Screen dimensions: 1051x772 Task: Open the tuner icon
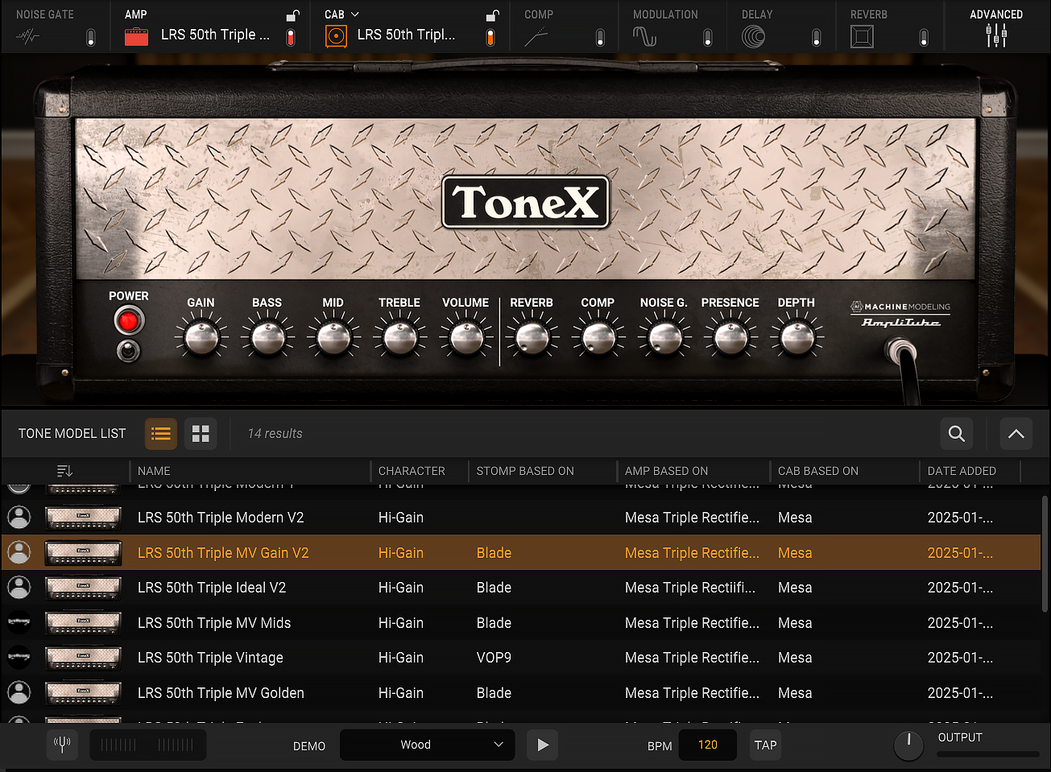[62, 745]
